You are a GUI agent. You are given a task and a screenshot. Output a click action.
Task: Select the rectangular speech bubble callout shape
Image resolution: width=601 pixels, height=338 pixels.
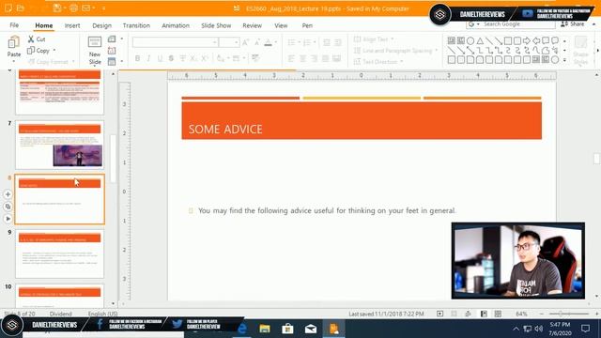tap(546, 40)
